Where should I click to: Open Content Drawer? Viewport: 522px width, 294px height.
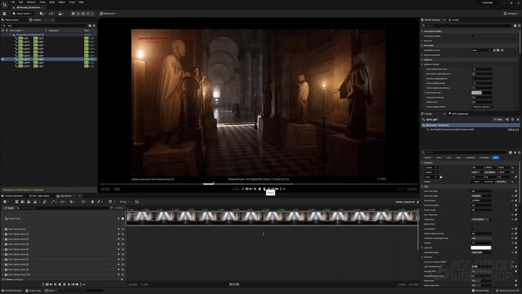click(x=11, y=290)
